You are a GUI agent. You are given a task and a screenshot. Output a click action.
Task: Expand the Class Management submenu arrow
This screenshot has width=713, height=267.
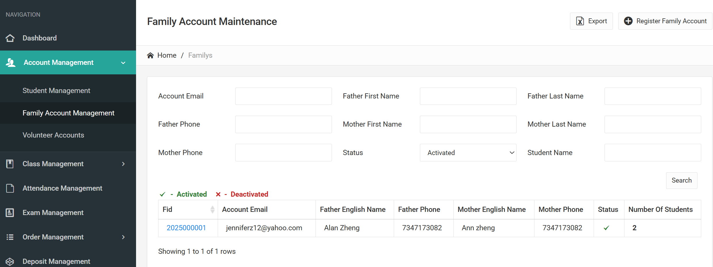click(123, 164)
